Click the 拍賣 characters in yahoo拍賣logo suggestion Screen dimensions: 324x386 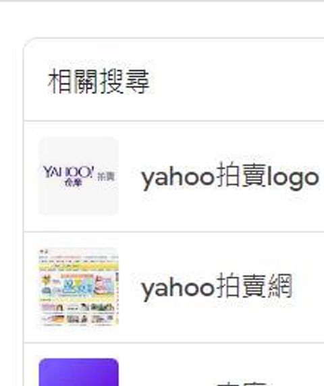coord(240,175)
